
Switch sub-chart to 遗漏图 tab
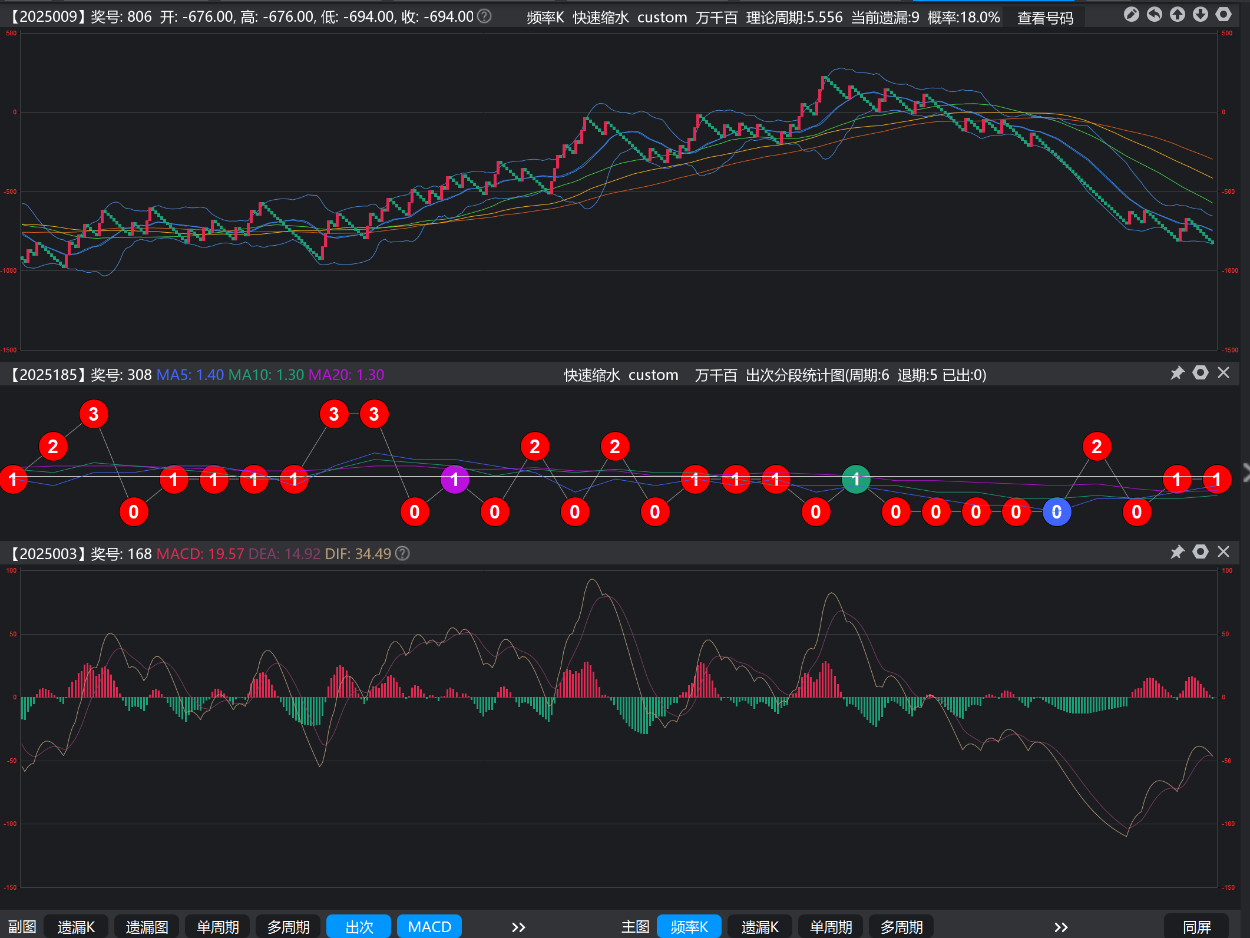pos(147,927)
